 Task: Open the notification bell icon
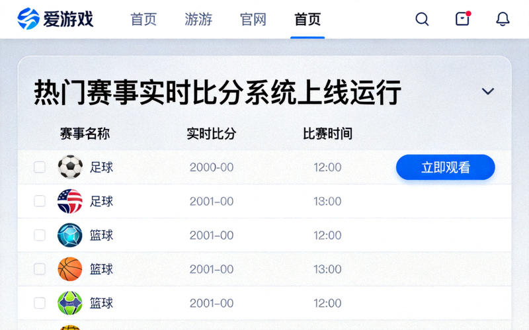tap(503, 19)
